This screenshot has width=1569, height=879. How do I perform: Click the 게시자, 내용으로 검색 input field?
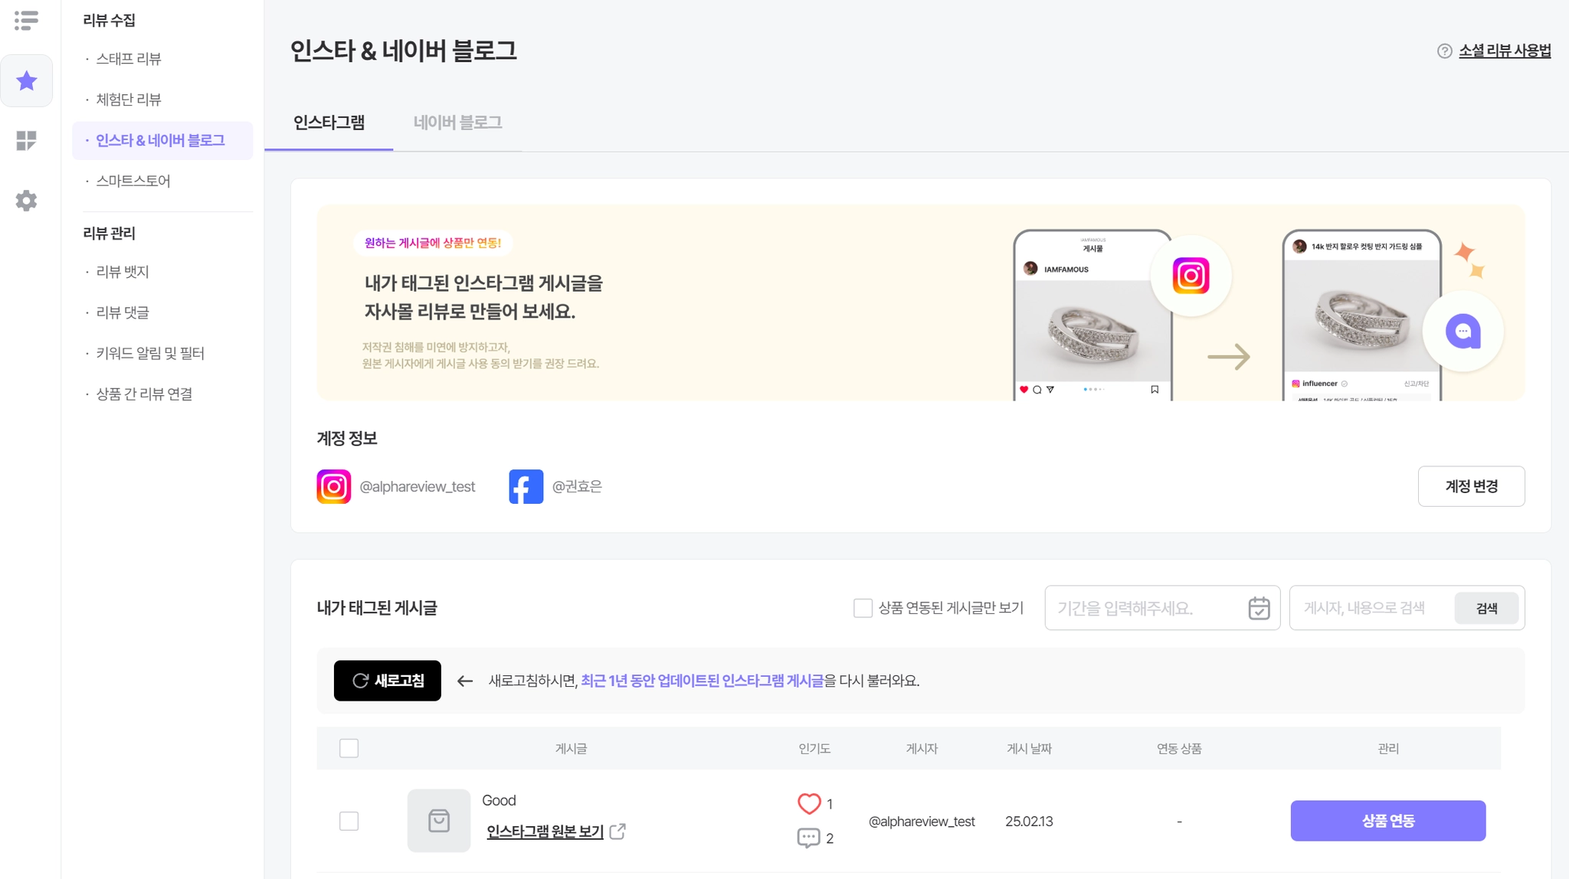tap(1371, 608)
